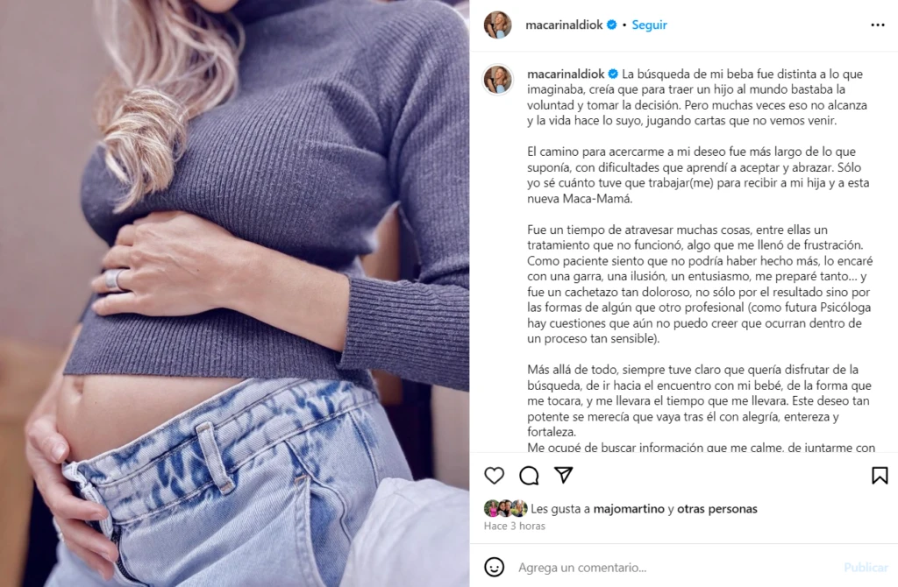This screenshot has height=587, width=898.
Task: View the otras personas likes list
Action: tap(717, 509)
